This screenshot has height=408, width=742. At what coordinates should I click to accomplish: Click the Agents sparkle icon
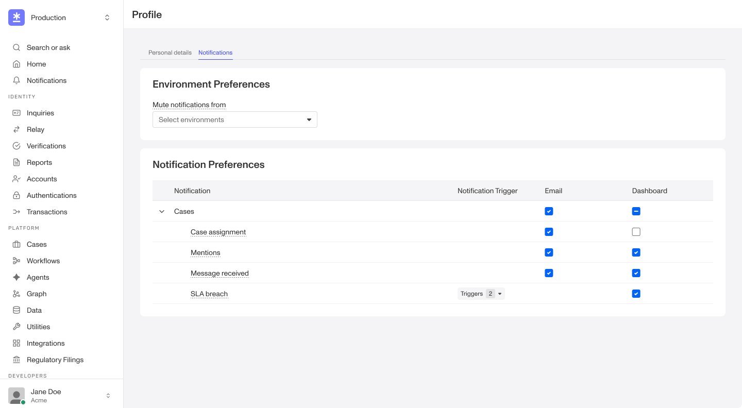16,277
